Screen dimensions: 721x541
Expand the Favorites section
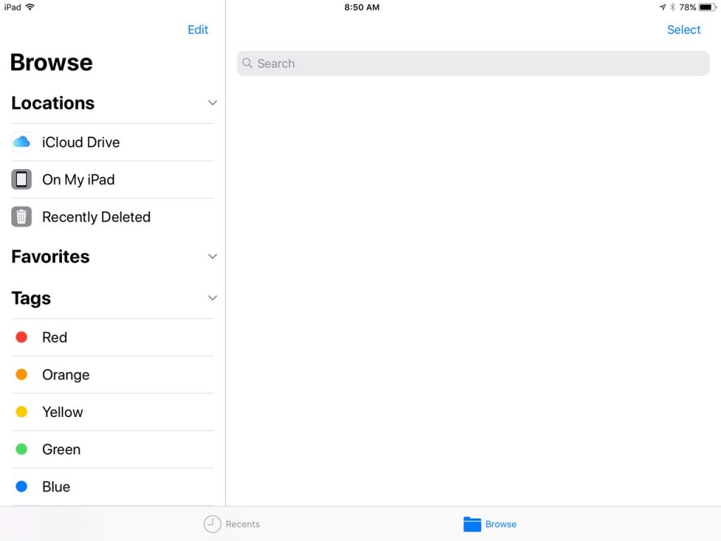pos(212,256)
